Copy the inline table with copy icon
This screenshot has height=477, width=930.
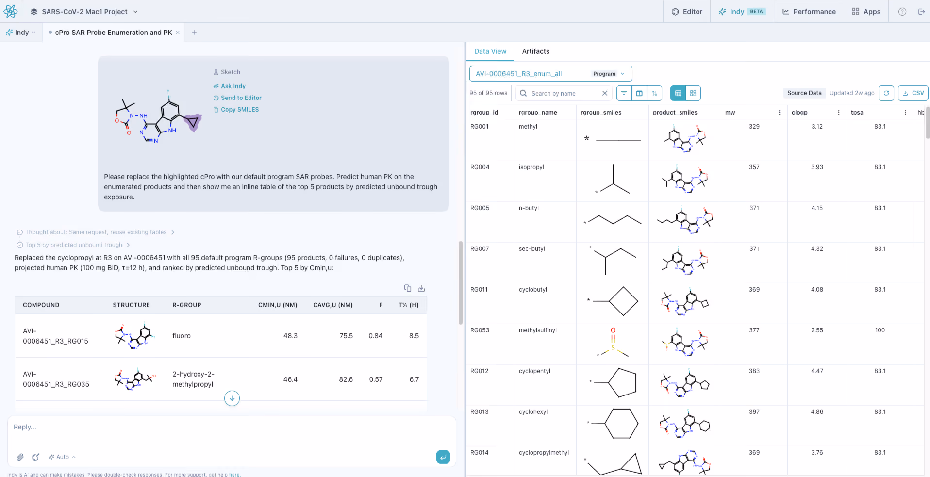pos(408,288)
